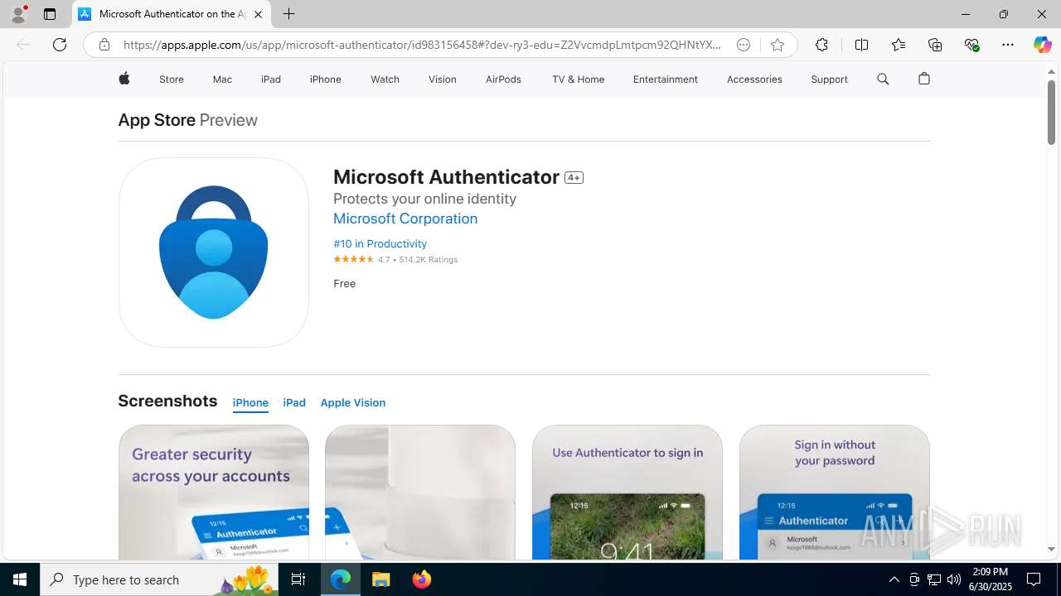Viewport: 1061px width, 596px height.
Task: Add this page to favorites star
Action: [777, 45]
